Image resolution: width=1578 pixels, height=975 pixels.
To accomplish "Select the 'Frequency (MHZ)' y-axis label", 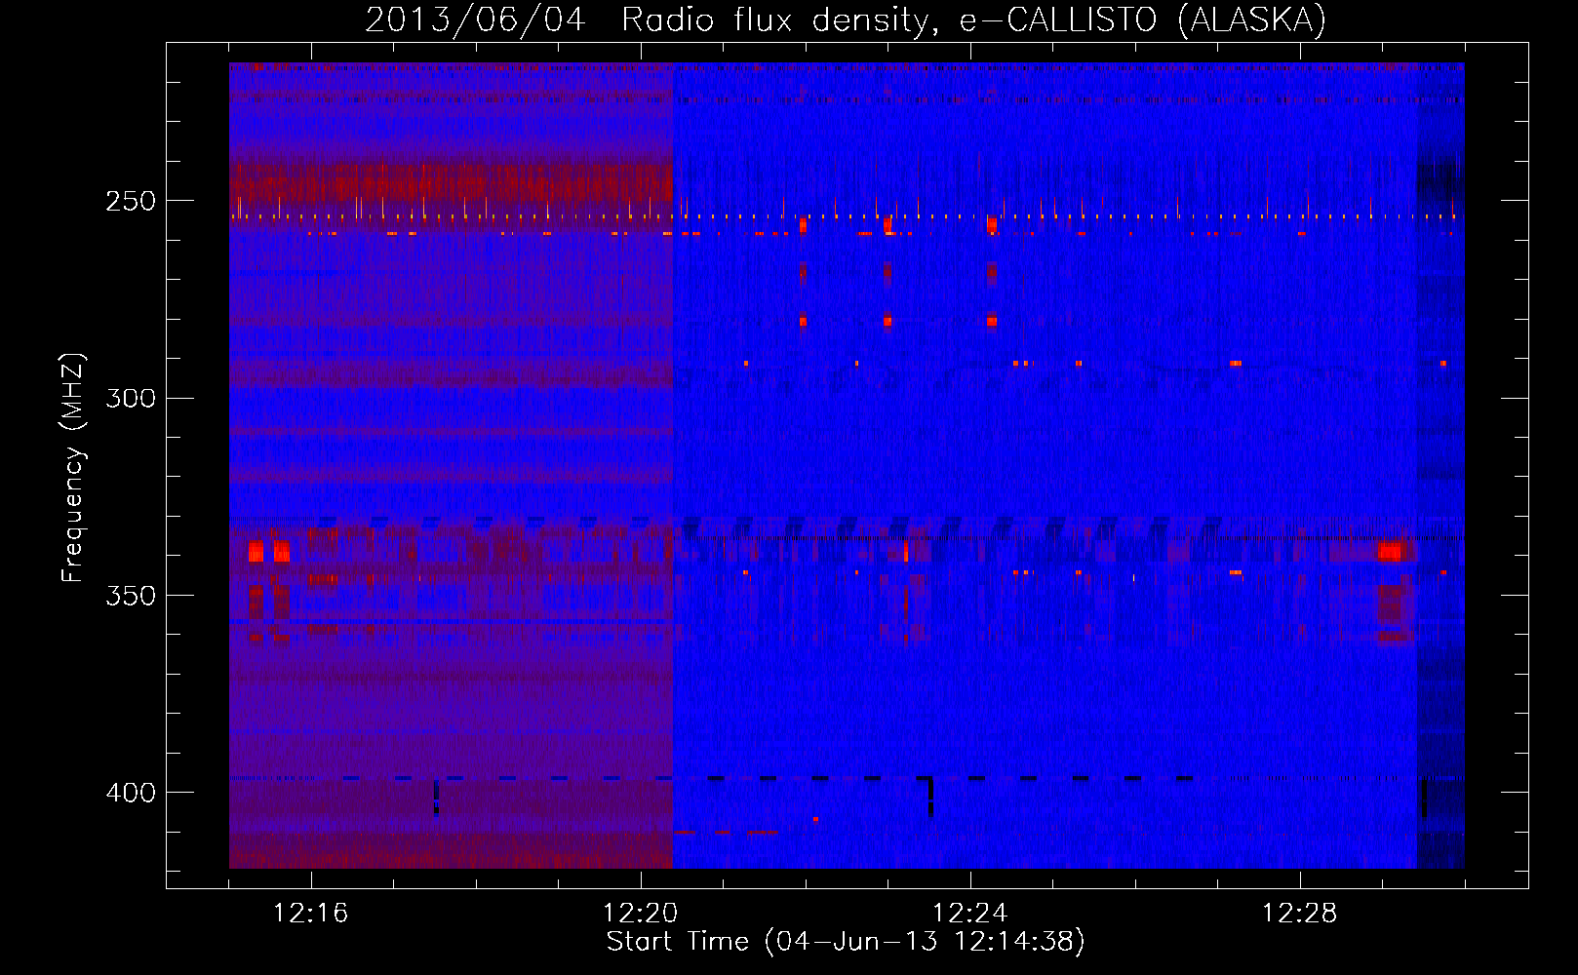I will [73, 468].
